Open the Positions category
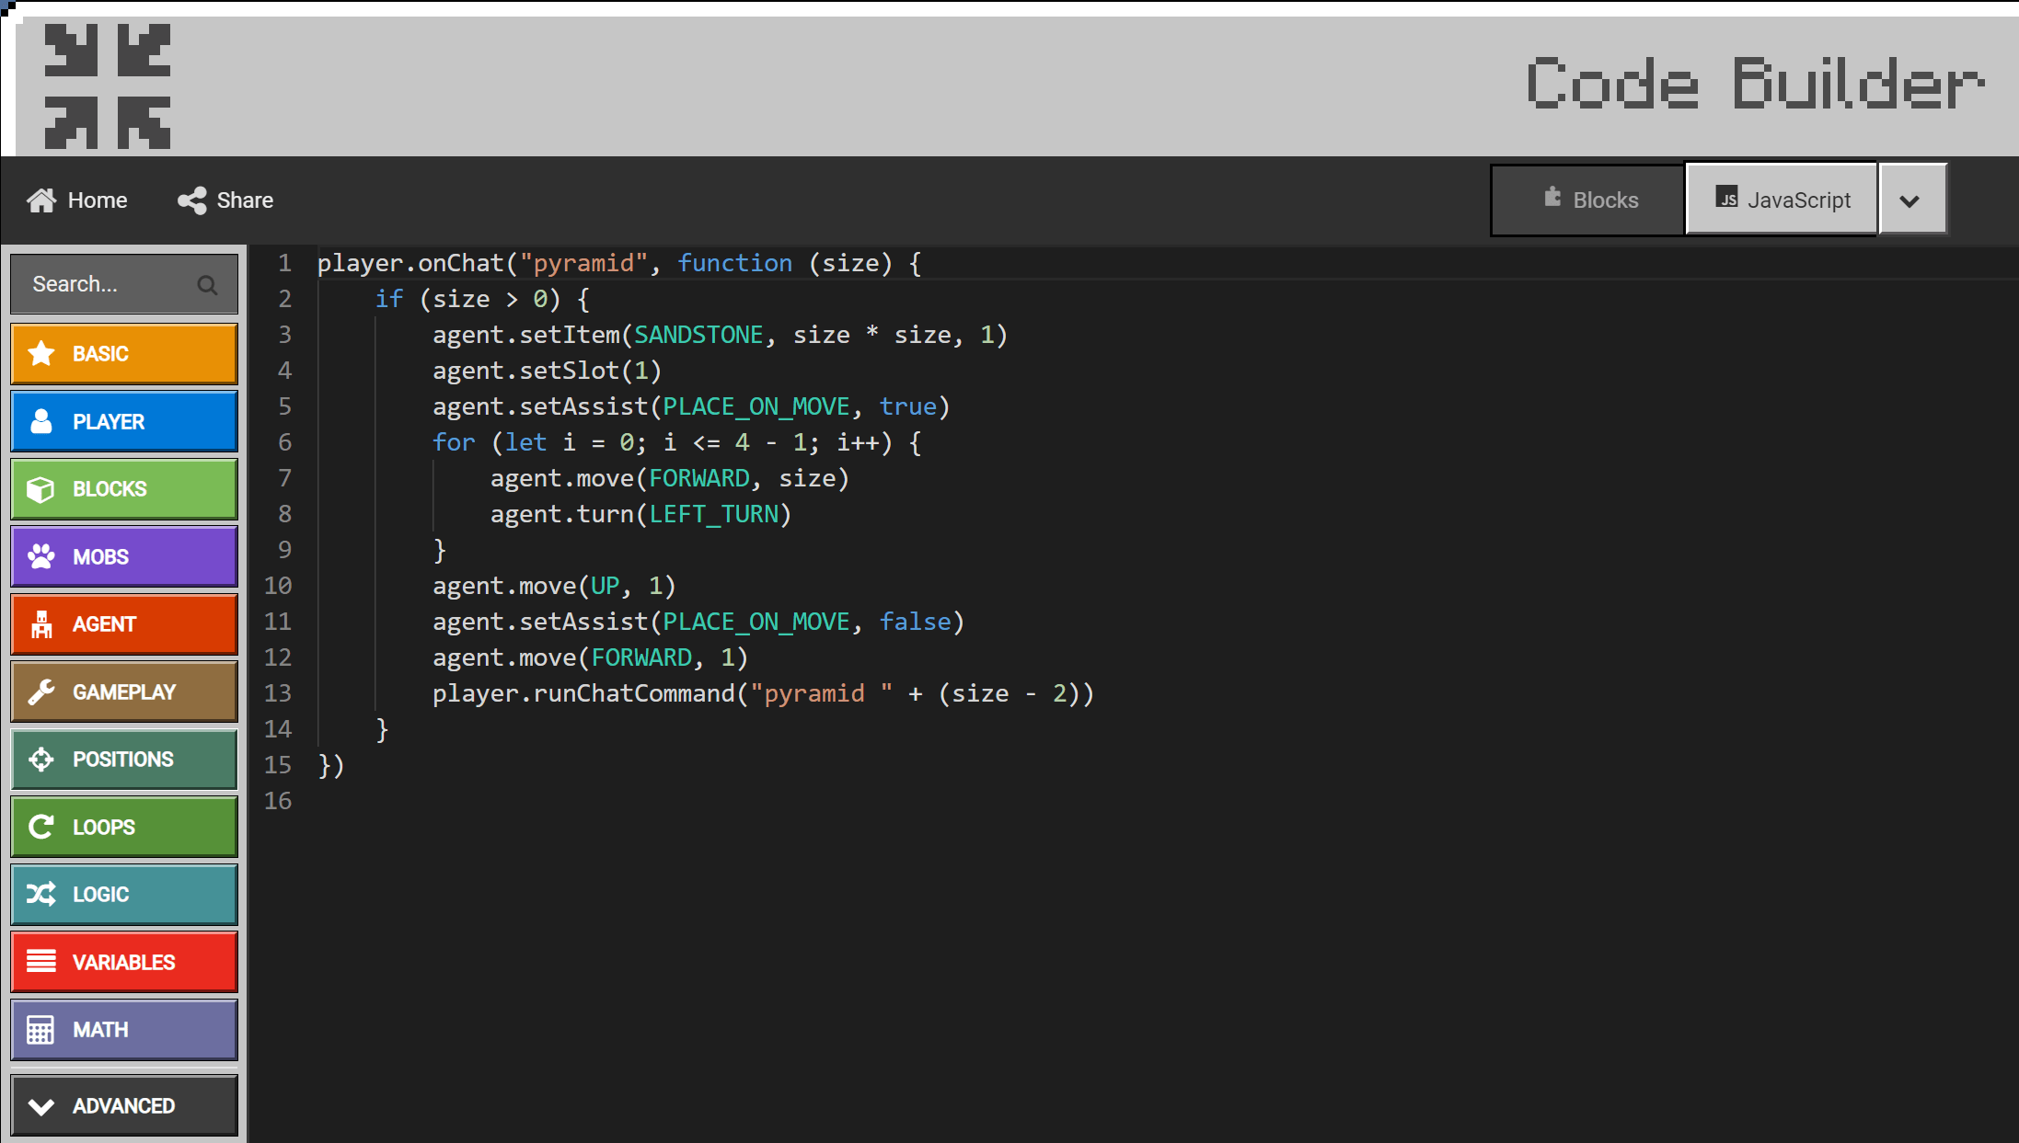This screenshot has width=2019, height=1143. 123,760
